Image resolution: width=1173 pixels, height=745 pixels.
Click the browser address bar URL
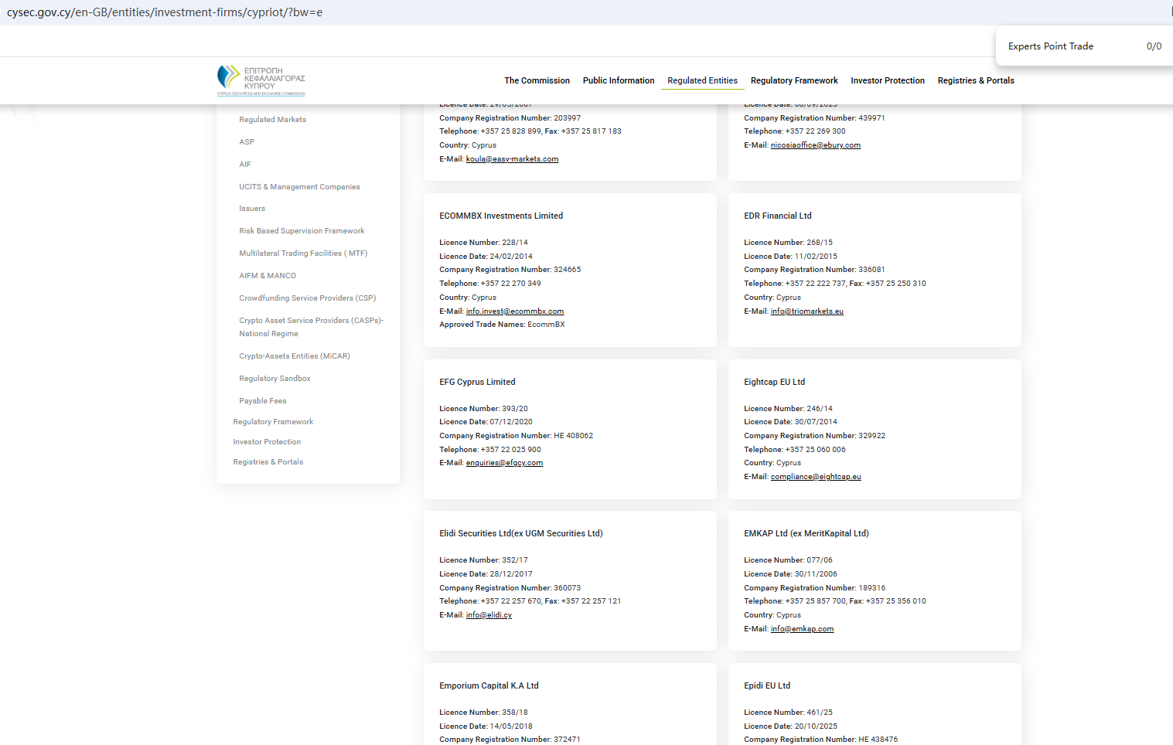point(165,12)
